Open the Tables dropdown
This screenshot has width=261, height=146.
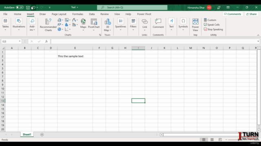[x=5, y=24]
